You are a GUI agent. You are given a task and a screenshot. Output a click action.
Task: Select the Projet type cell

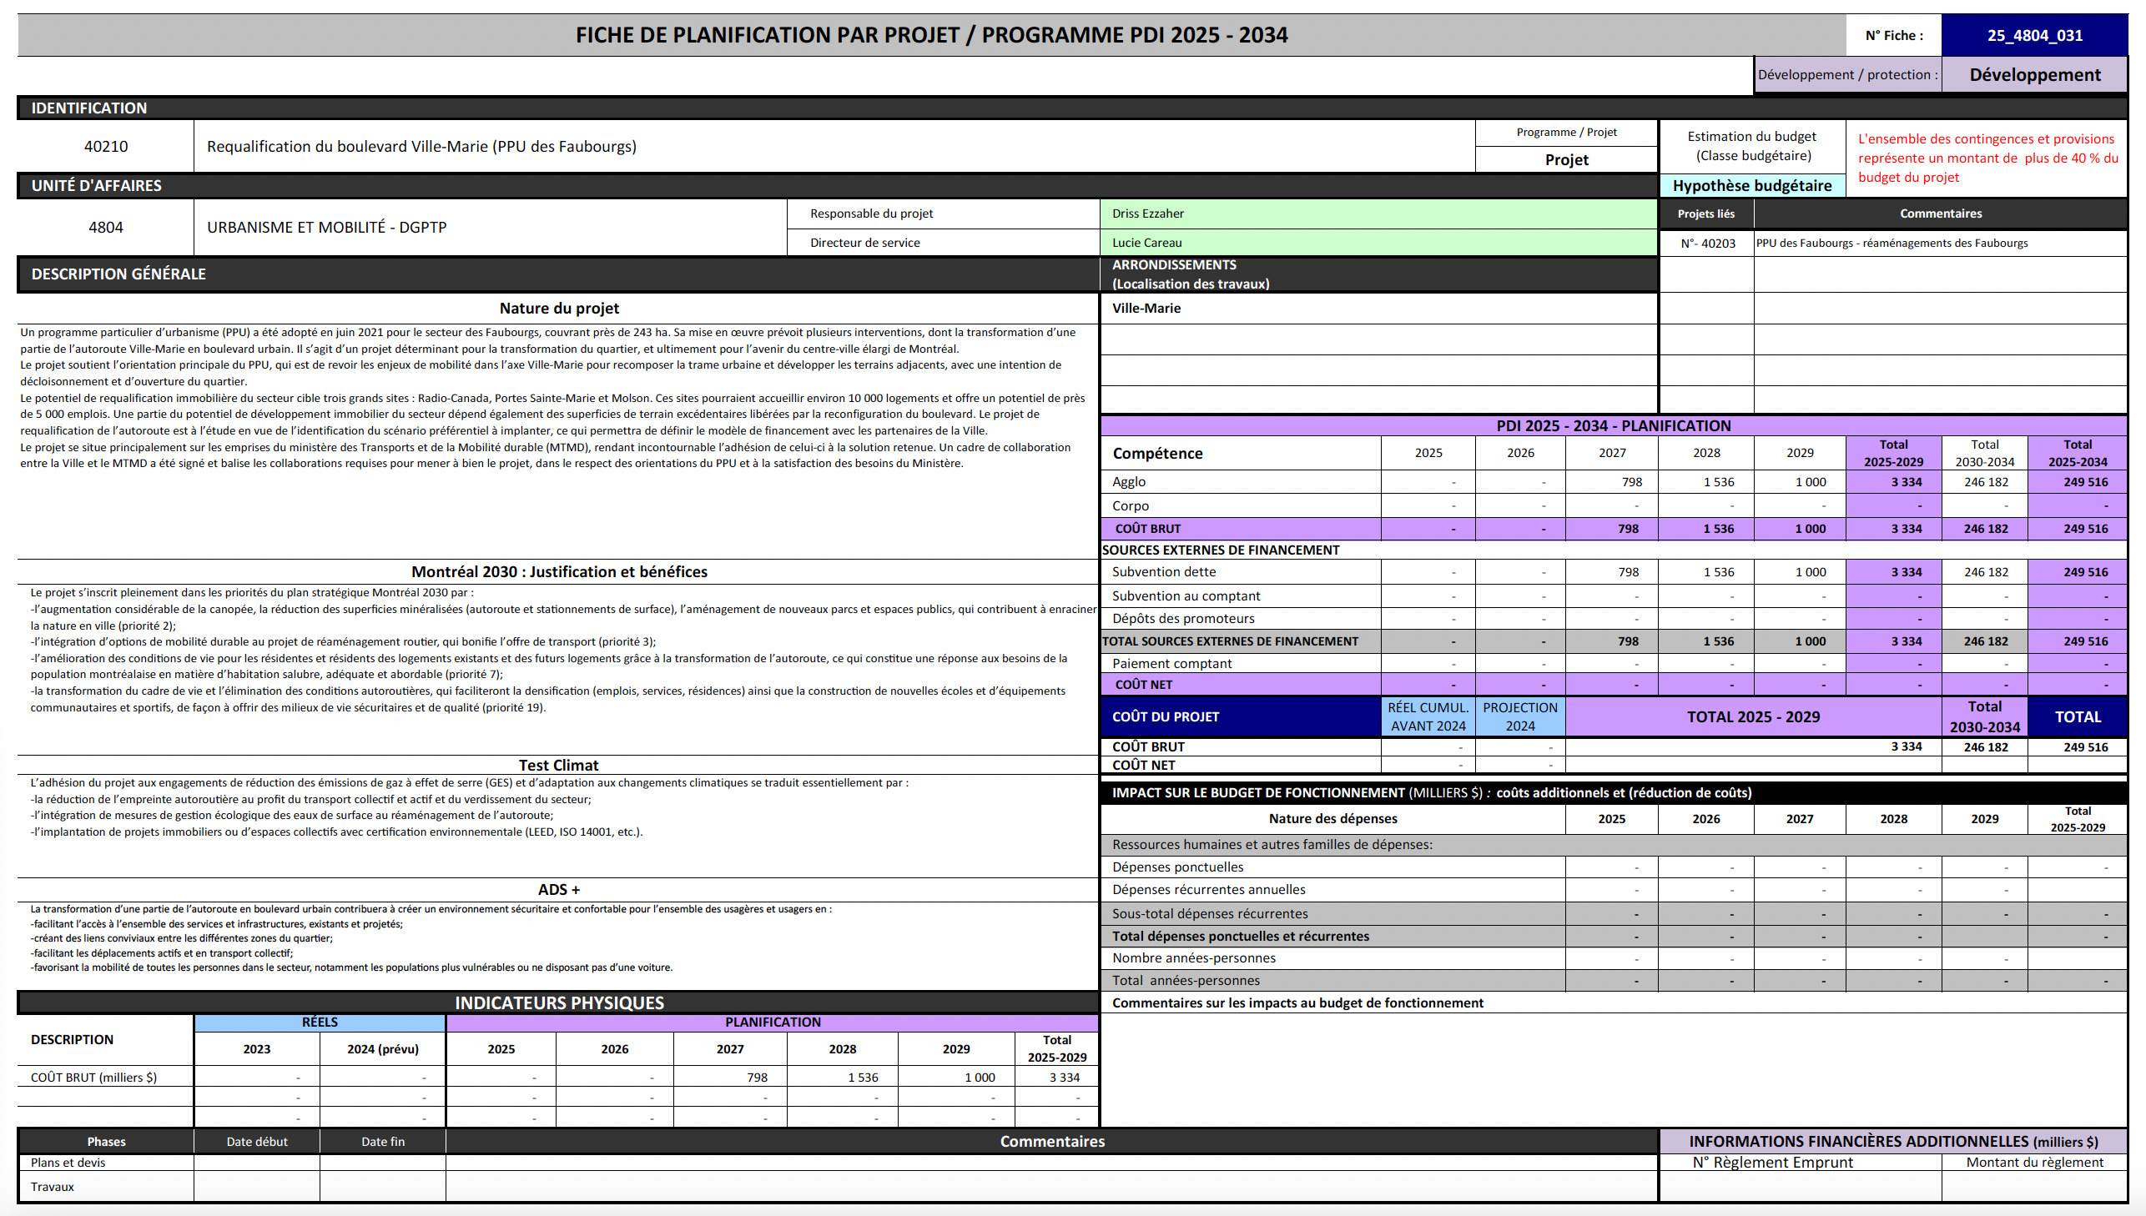coord(1566,159)
